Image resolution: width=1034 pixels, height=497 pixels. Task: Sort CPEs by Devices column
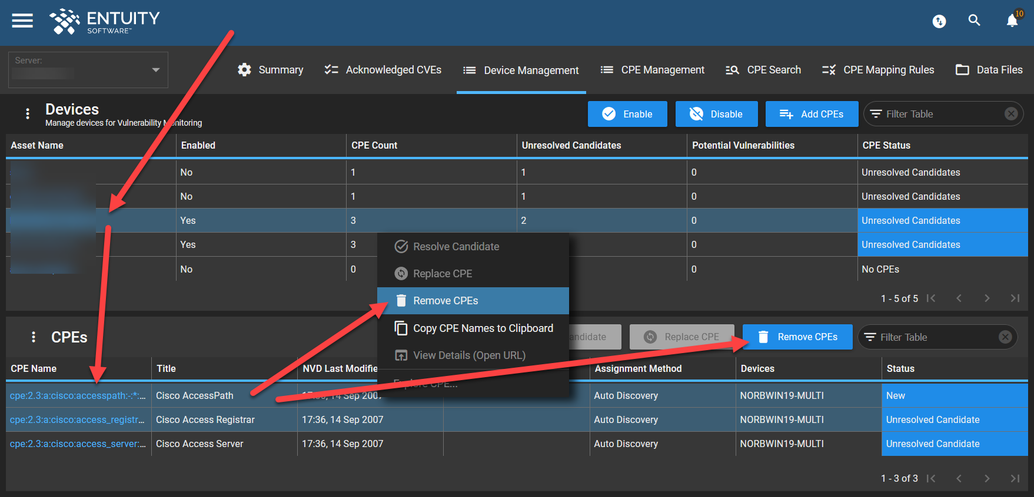809,368
